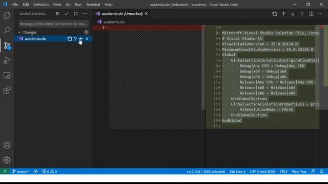The image size is (328, 184).
Task: Click Ln 2, Col 1 status entry
Action: [206, 172]
